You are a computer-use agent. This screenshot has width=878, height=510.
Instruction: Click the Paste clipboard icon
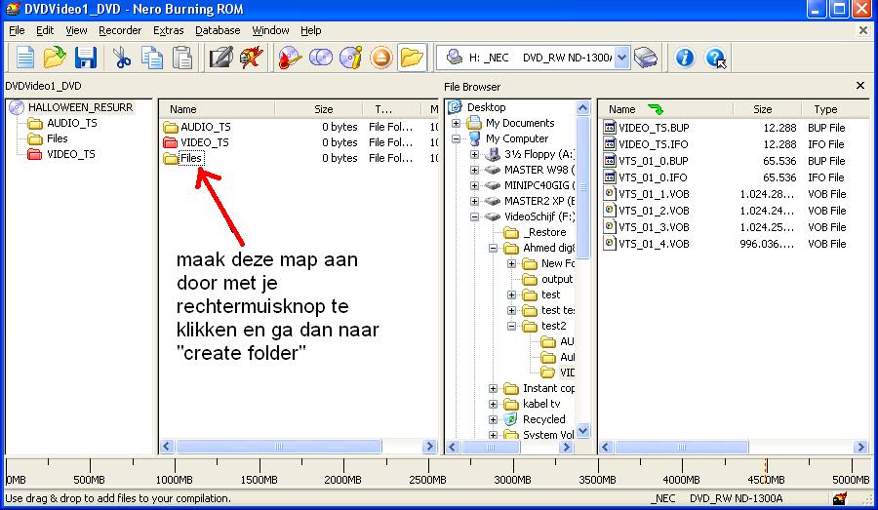(182, 58)
